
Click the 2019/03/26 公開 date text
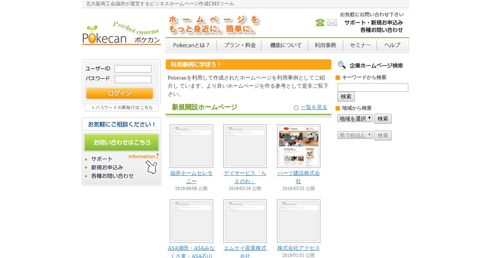(245, 188)
